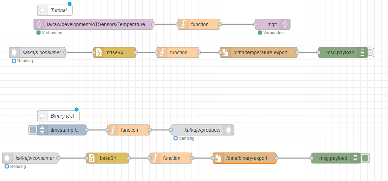This screenshot has width=388, height=181.
Task: Click the /data/temperature-export file node icon
Action: pyautogui.click(x=225, y=52)
